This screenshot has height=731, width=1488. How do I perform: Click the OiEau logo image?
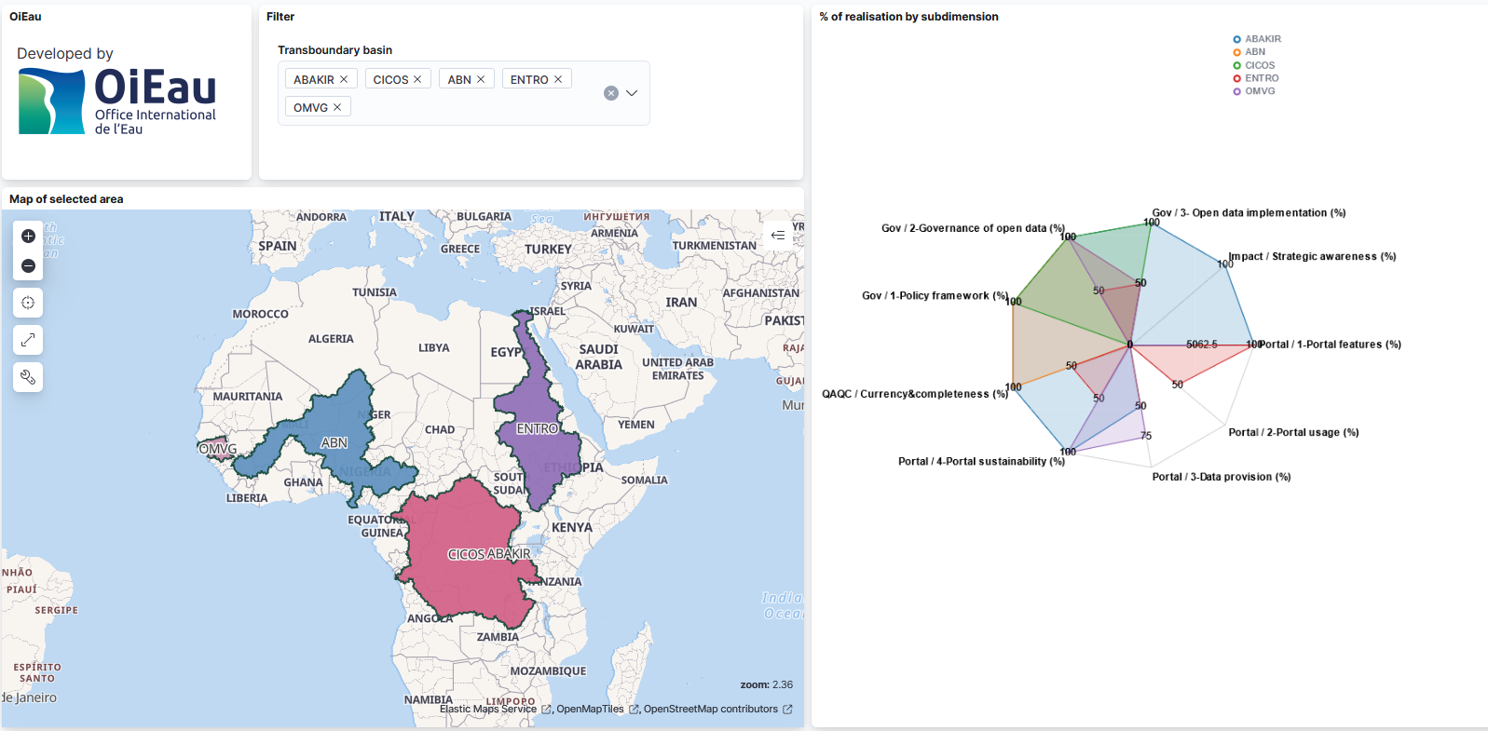117,101
